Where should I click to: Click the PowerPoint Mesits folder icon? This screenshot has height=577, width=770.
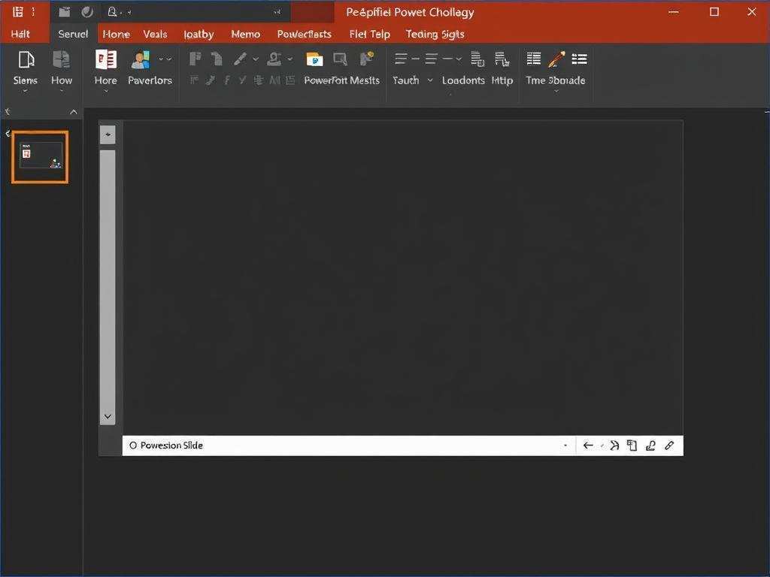click(314, 60)
